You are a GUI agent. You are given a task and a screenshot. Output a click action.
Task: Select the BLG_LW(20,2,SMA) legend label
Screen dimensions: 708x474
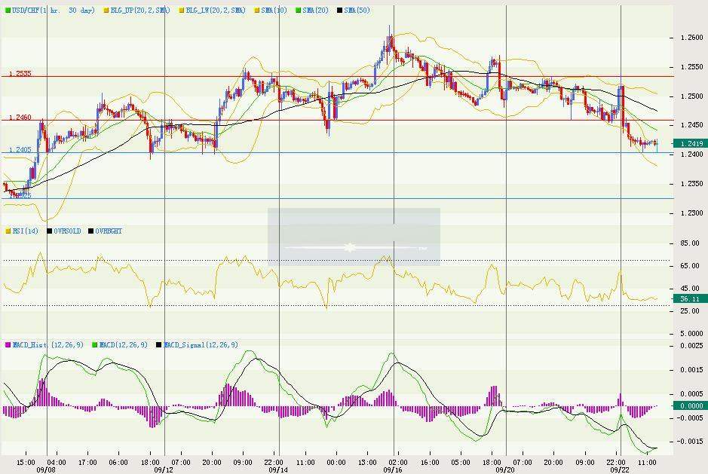pyautogui.click(x=216, y=10)
